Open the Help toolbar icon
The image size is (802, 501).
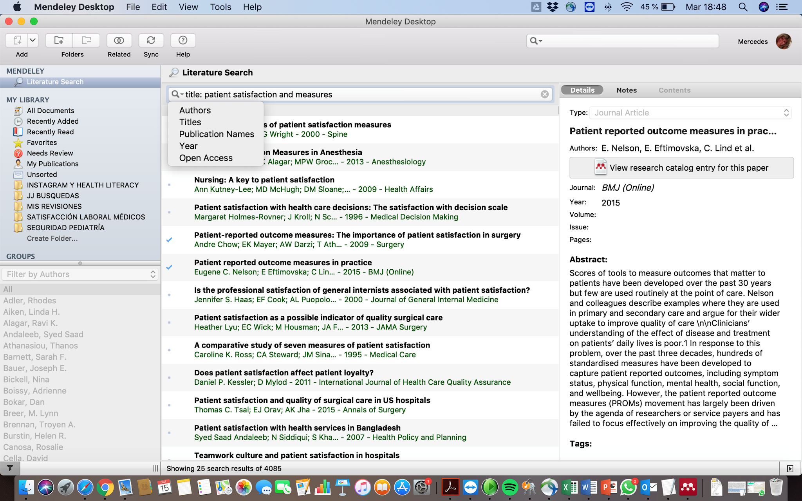tap(183, 40)
